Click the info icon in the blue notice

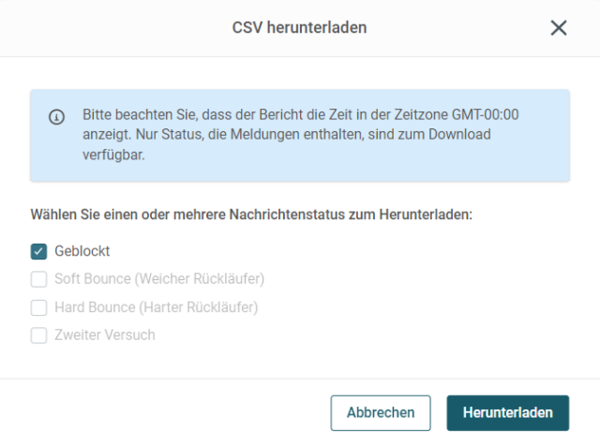coord(56,117)
